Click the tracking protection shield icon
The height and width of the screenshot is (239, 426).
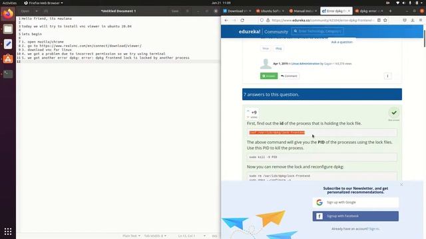(x=262, y=21)
